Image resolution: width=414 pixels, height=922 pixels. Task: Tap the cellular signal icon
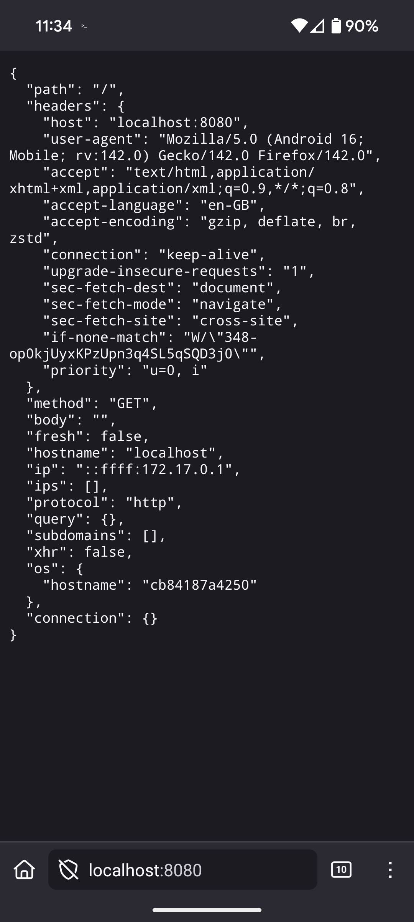pyautogui.click(x=317, y=26)
